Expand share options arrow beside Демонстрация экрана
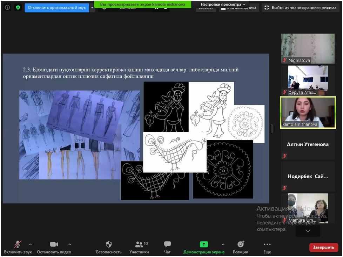The height and width of the screenshot is (257, 343). pyautogui.click(x=223, y=244)
